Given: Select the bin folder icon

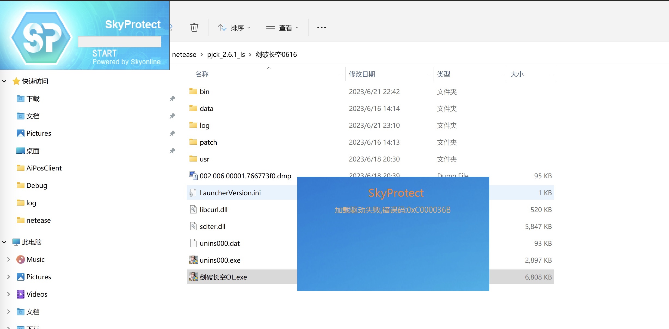Looking at the screenshot, I should 193,91.
